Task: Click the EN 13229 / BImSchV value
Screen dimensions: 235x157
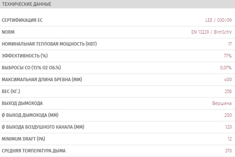Action: (x=212, y=32)
